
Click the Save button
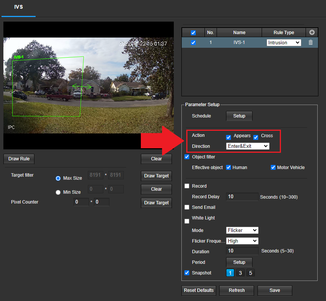(x=275, y=290)
